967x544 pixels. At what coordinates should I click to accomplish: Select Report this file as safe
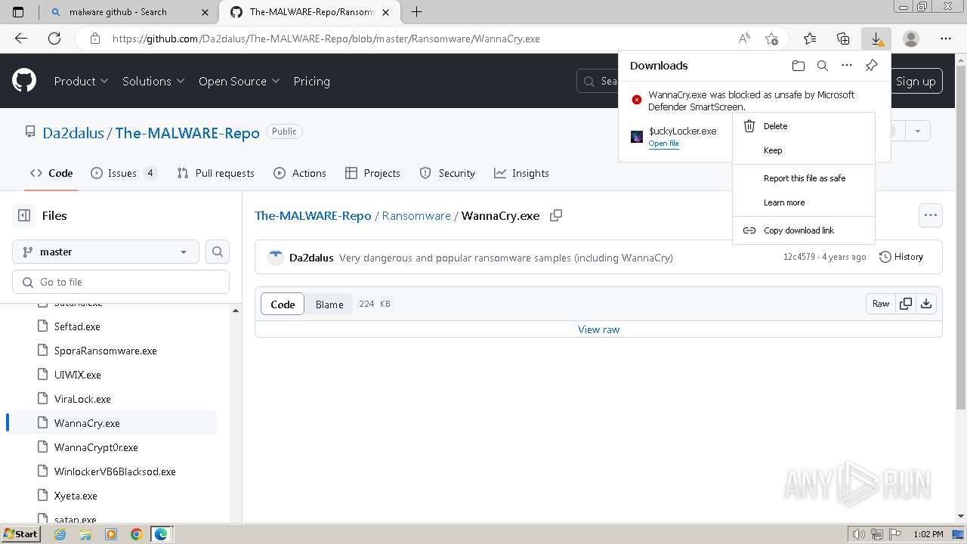(804, 178)
